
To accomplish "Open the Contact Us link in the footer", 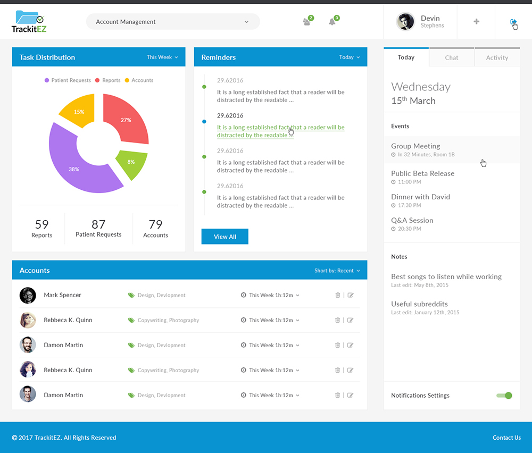I will 506,438.
